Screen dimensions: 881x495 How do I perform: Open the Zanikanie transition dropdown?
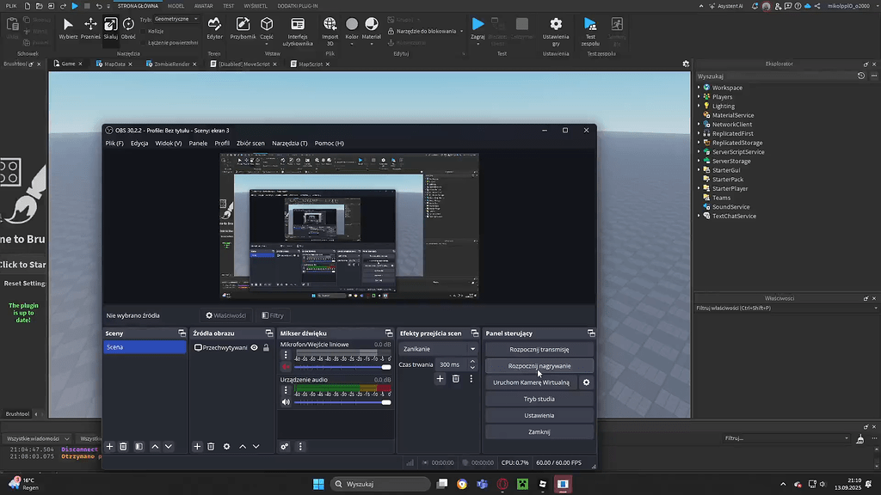(439, 348)
